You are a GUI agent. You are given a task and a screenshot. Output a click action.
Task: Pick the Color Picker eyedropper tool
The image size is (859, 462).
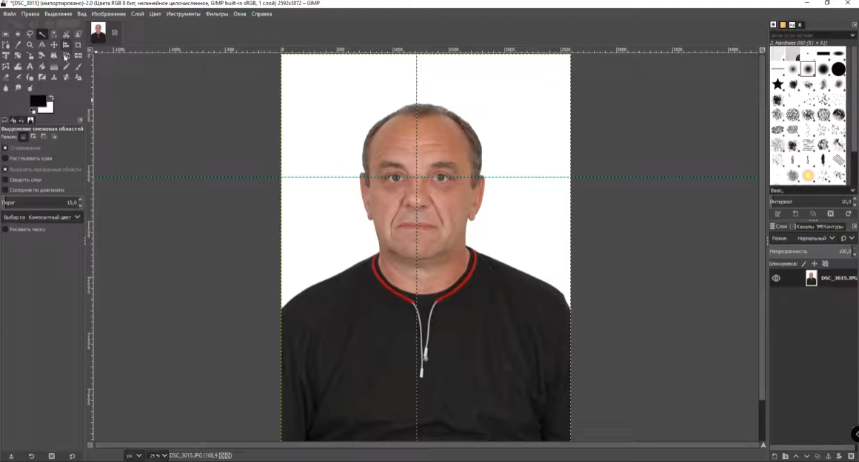18,45
